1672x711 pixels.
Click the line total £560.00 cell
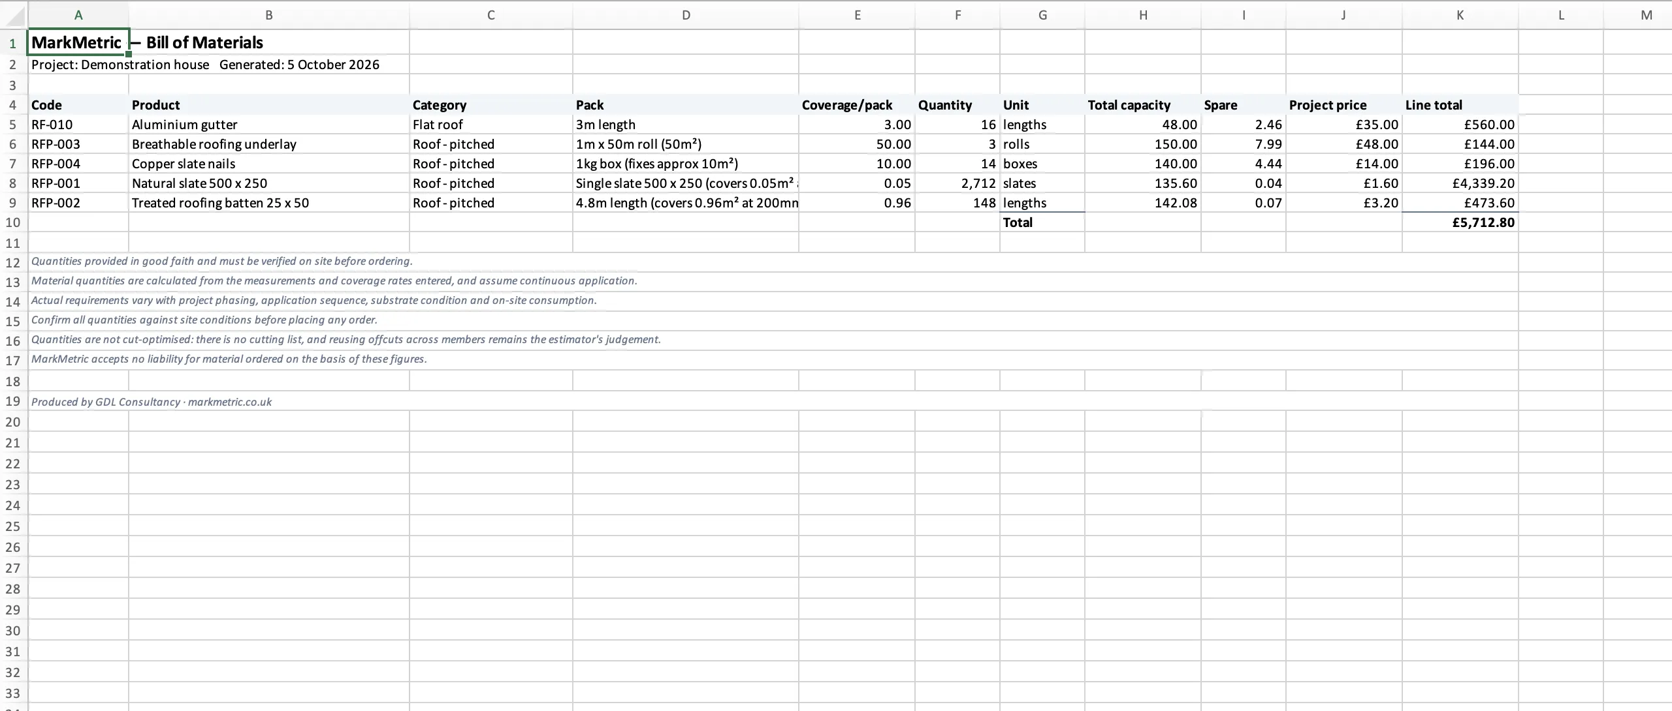(x=1460, y=125)
